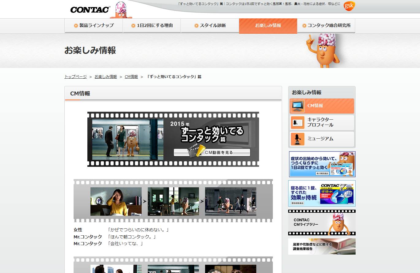Click the トップページ breadcrumb link

click(x=75, y=77)
